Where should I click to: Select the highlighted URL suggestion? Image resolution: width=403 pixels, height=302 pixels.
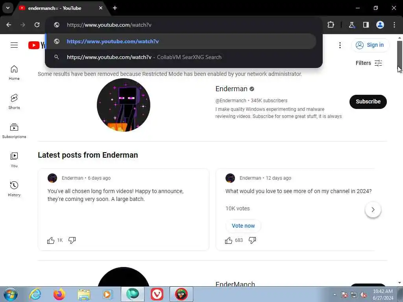coord(181,41)
